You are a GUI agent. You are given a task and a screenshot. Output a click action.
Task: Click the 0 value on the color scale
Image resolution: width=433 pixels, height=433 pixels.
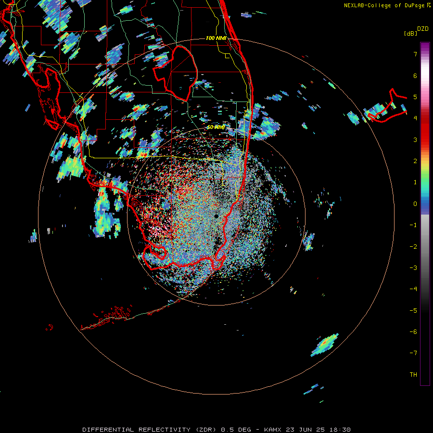(415, 204)
